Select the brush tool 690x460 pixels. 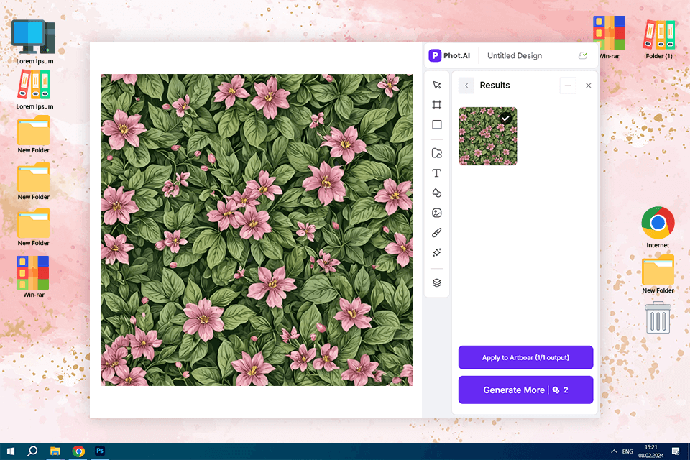pyautogui.click(x=436, y=233)
